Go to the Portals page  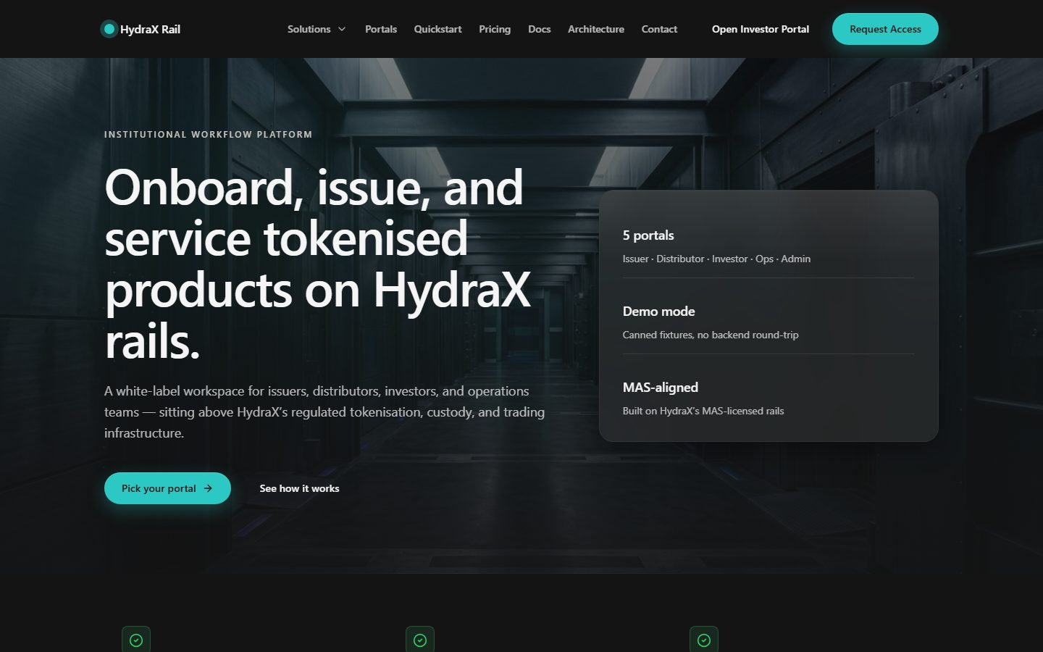[x=381, y=29]
